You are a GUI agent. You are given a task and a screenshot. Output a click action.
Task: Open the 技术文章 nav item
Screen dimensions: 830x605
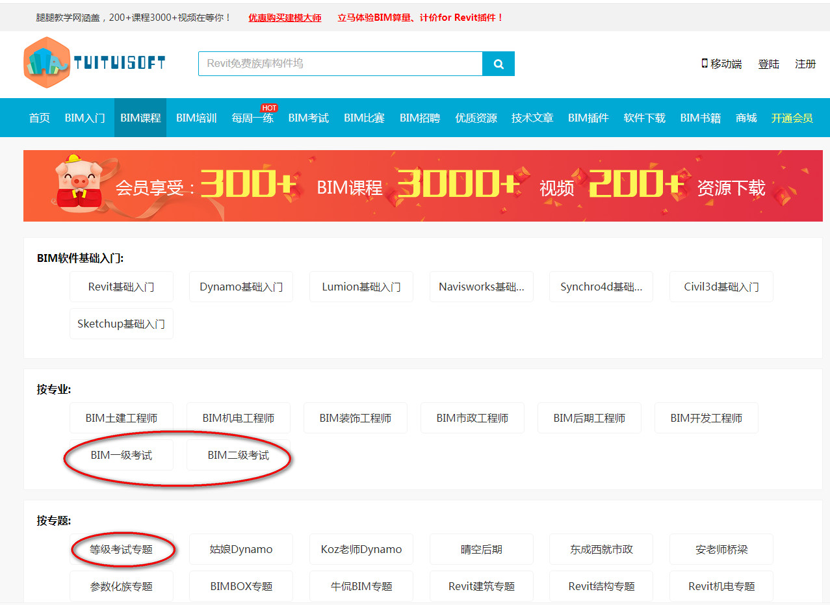pos(532,118)
